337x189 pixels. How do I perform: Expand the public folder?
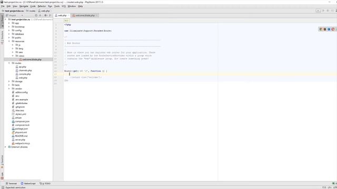tap(9, 38)
